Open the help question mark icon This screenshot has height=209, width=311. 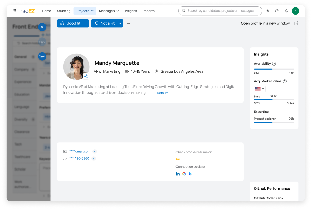277,11
